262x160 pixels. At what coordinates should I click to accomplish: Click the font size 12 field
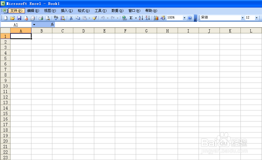point(250,18)
